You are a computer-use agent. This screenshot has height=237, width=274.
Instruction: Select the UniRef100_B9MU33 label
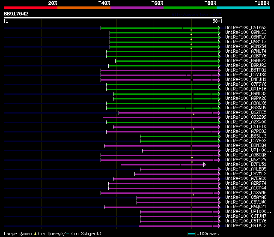click(246, 94)
